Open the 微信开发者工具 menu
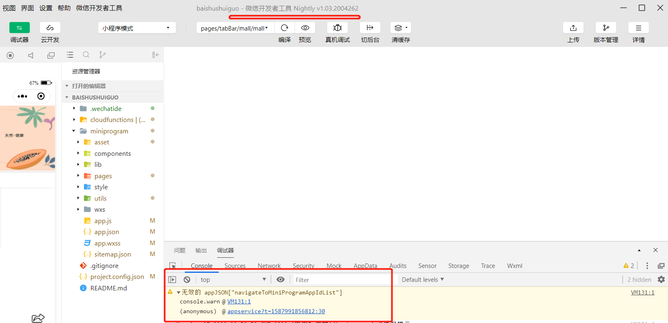This screenshot has height=323, width=668. (99, 8)
